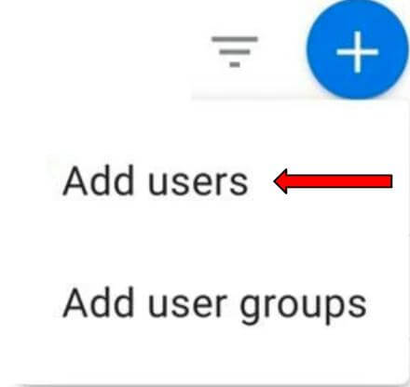Show filtering options with the funnel icon
The width and height of the screenshot is (410, 387).
235,52
